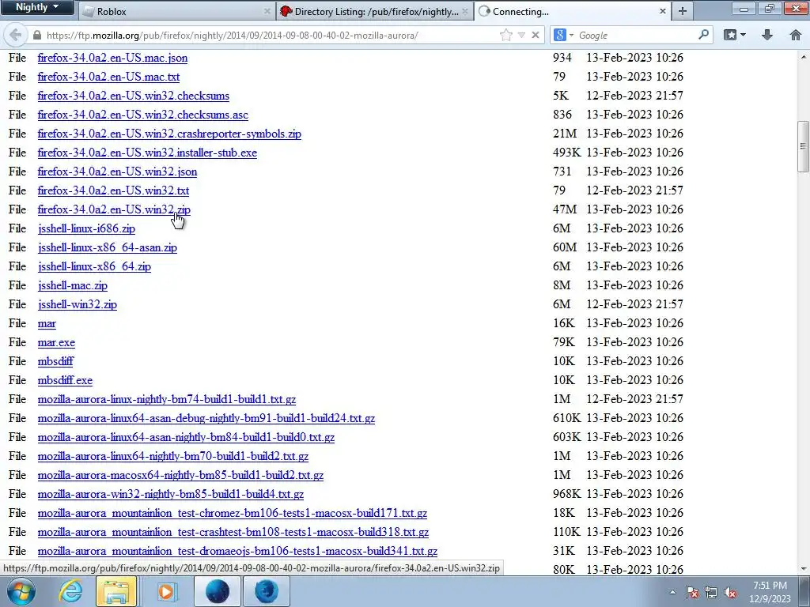This screenshot has width=810, height=607.
Task: Open firefox-34.0a2.en-US.win32.txt link
Action: [x=113, y=190]
